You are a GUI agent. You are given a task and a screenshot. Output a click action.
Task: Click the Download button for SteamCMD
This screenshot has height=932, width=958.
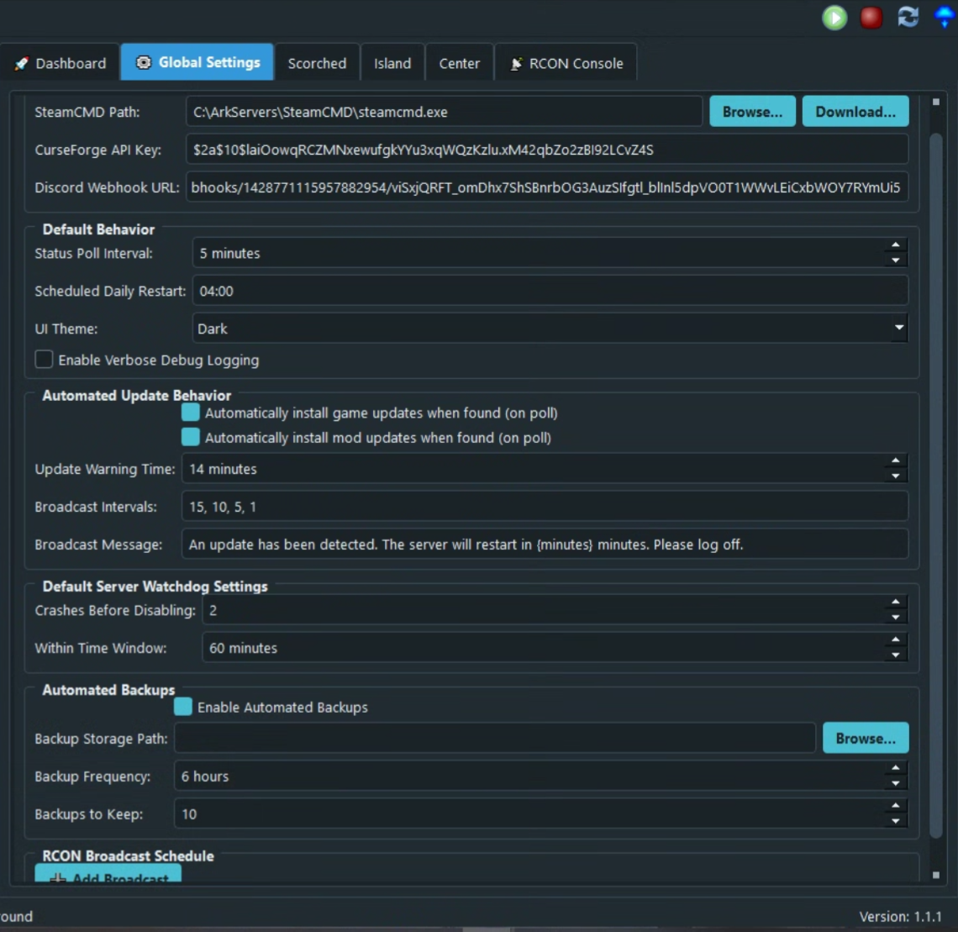click(x=855, y=112)
